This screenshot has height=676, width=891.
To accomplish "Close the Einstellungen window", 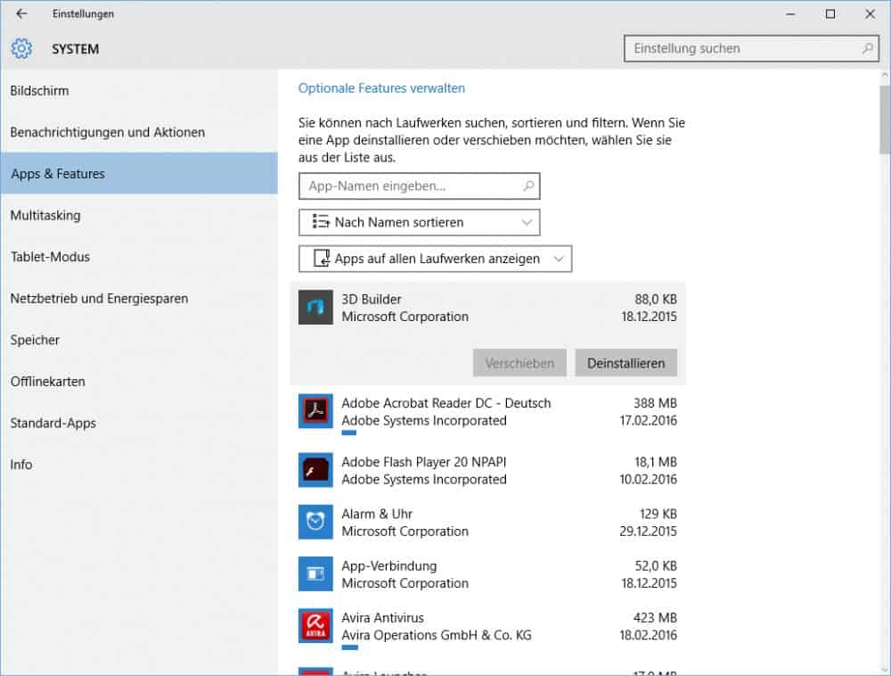I will pyautogui.click(x=870, y=14).
